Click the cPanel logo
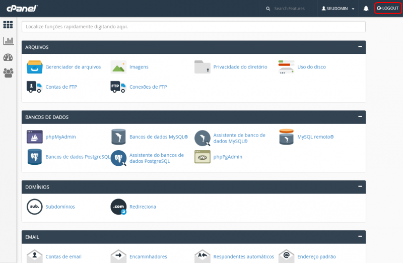The height and width of the screenshot is (263, 403). coord(22,9)
